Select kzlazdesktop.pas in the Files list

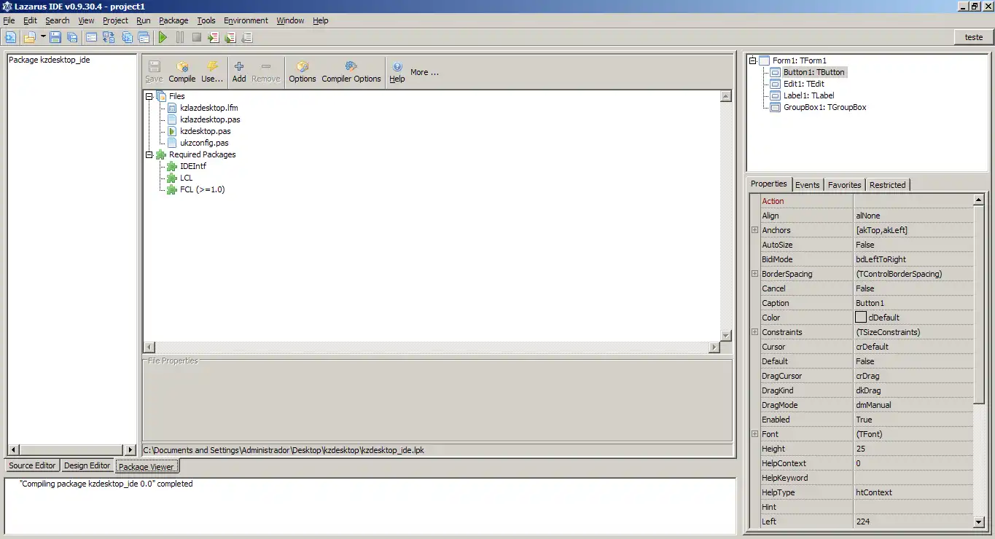tap(210, 119)
